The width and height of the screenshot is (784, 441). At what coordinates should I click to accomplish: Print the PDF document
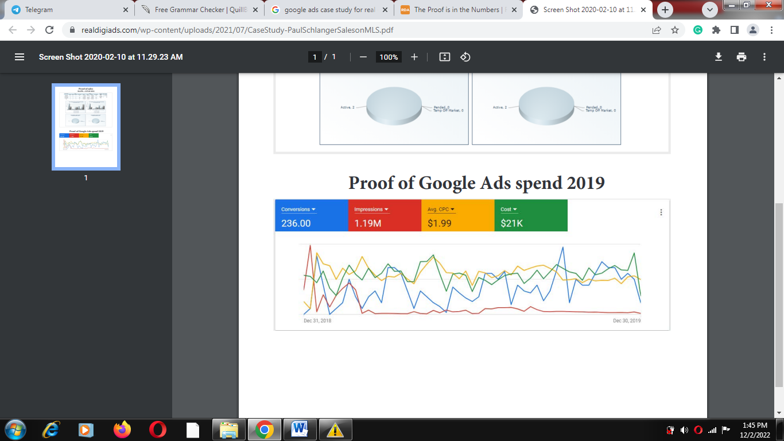pos(742,57)
